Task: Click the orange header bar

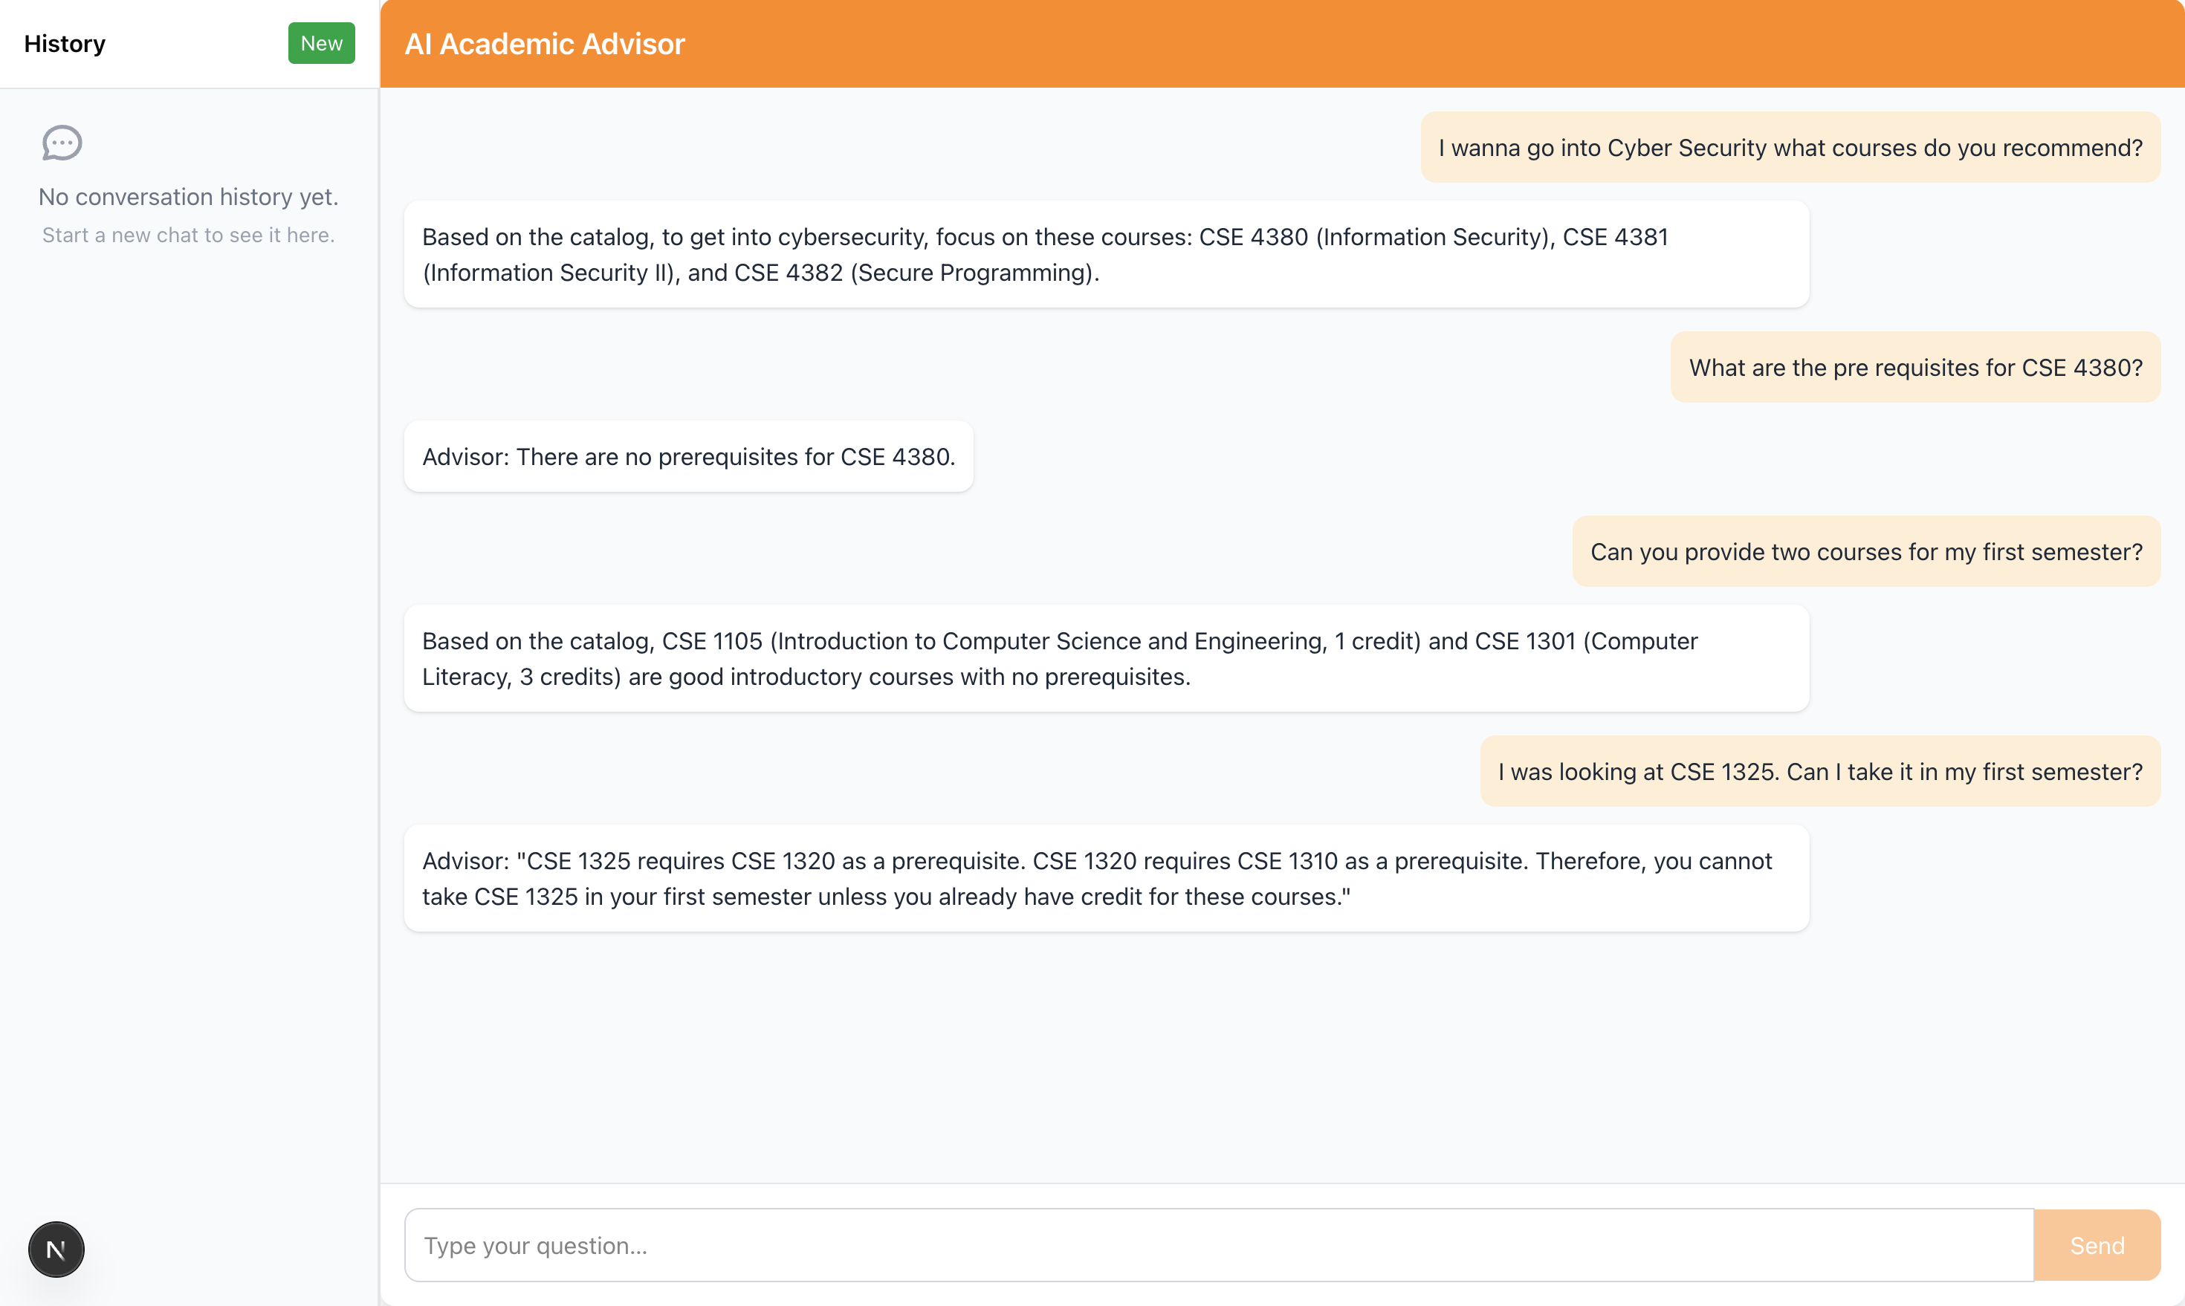Action: pos(1408,44)
